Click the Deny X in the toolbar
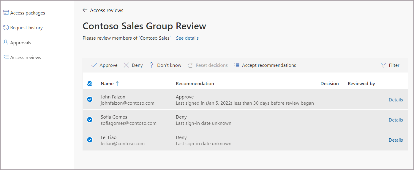 click(127, 65)
